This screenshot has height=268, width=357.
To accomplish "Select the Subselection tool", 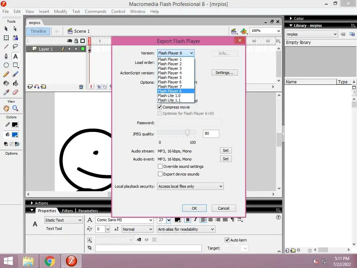I will [x=15, y=29].
